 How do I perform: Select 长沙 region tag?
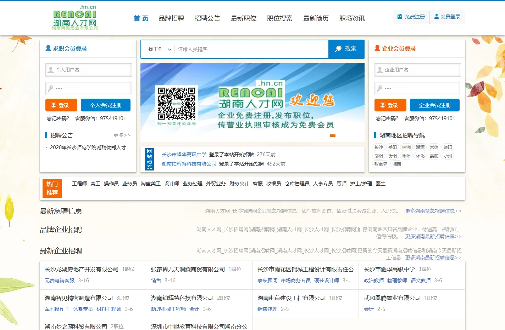pos(379,147)
